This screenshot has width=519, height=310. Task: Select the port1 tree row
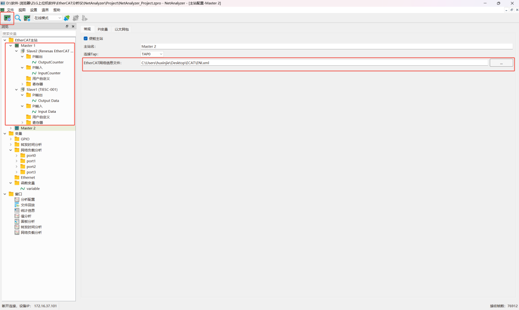tap(31, 161)
